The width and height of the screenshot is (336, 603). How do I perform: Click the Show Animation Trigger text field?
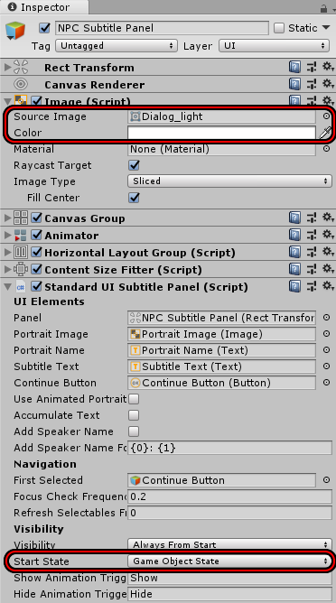[x=229, y=578]
